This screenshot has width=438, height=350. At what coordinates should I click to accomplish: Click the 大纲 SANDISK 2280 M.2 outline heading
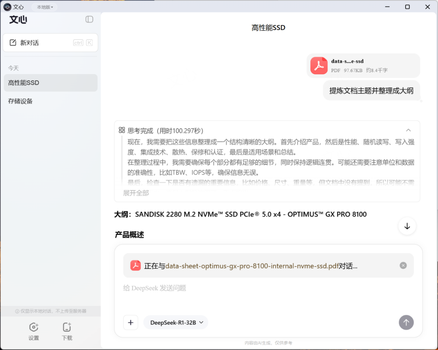(240, 214)
